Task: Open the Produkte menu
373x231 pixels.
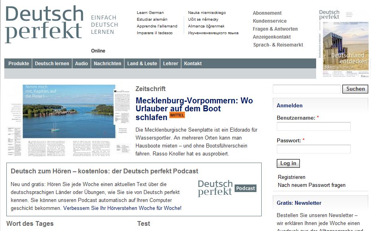Action: 19,64
